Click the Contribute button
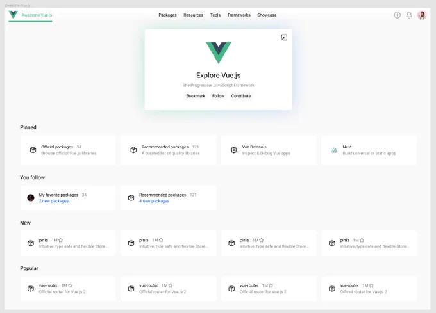The height and width of the screenshot is (313, 436). pyautogui.click(x=241, y=96)
